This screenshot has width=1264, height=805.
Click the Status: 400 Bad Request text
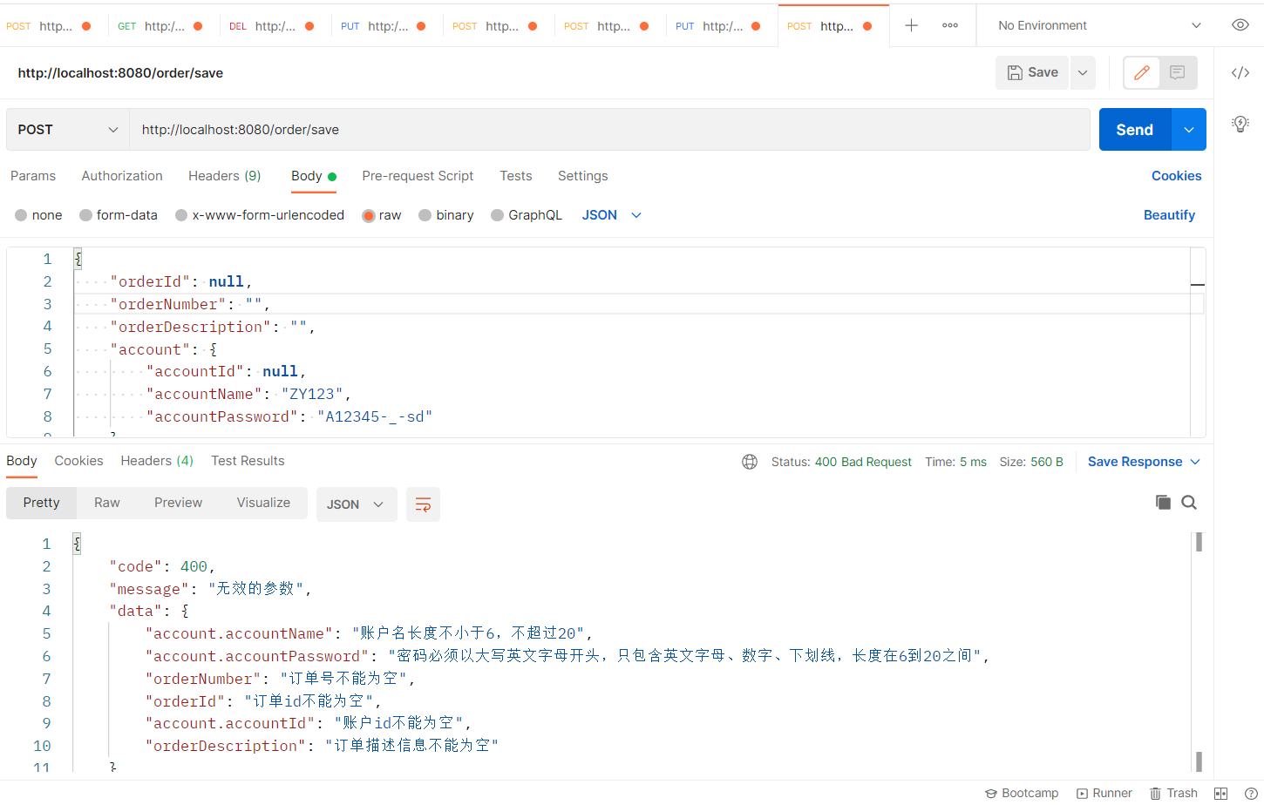841,462
